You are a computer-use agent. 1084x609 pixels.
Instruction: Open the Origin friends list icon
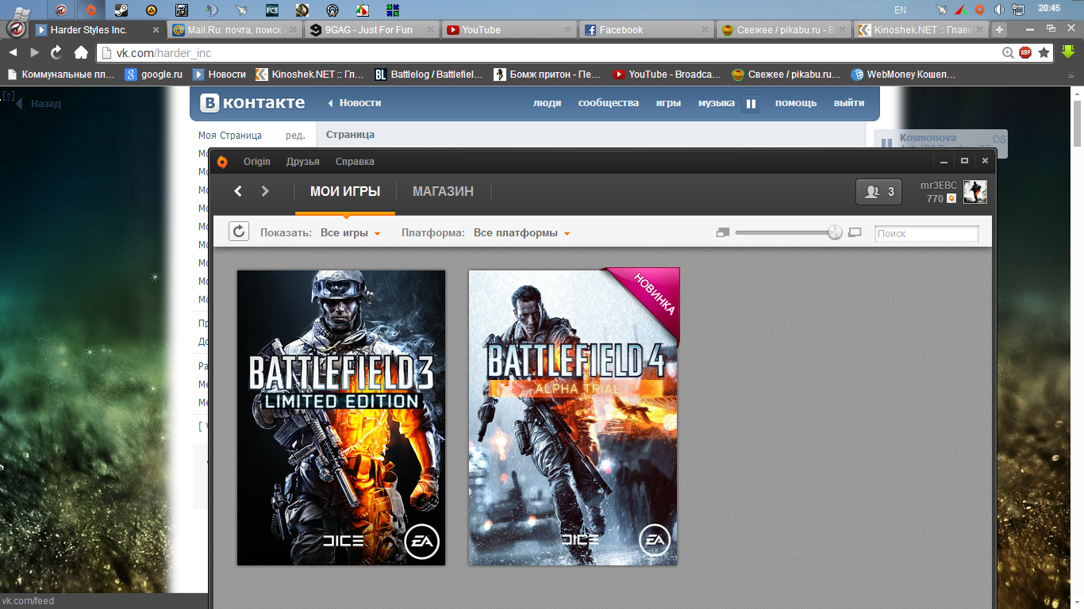[878, 192]
